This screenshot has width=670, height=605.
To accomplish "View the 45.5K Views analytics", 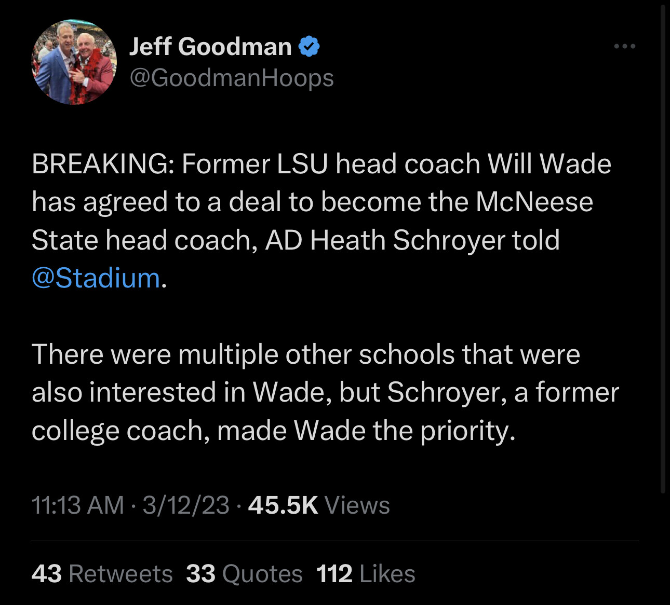I will [x=319, y=505].
